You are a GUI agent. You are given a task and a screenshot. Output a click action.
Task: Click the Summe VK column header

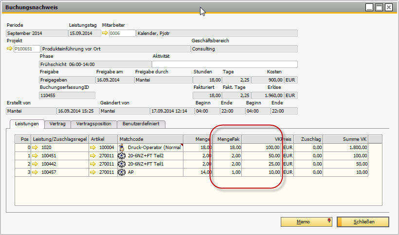click(353, 139)
